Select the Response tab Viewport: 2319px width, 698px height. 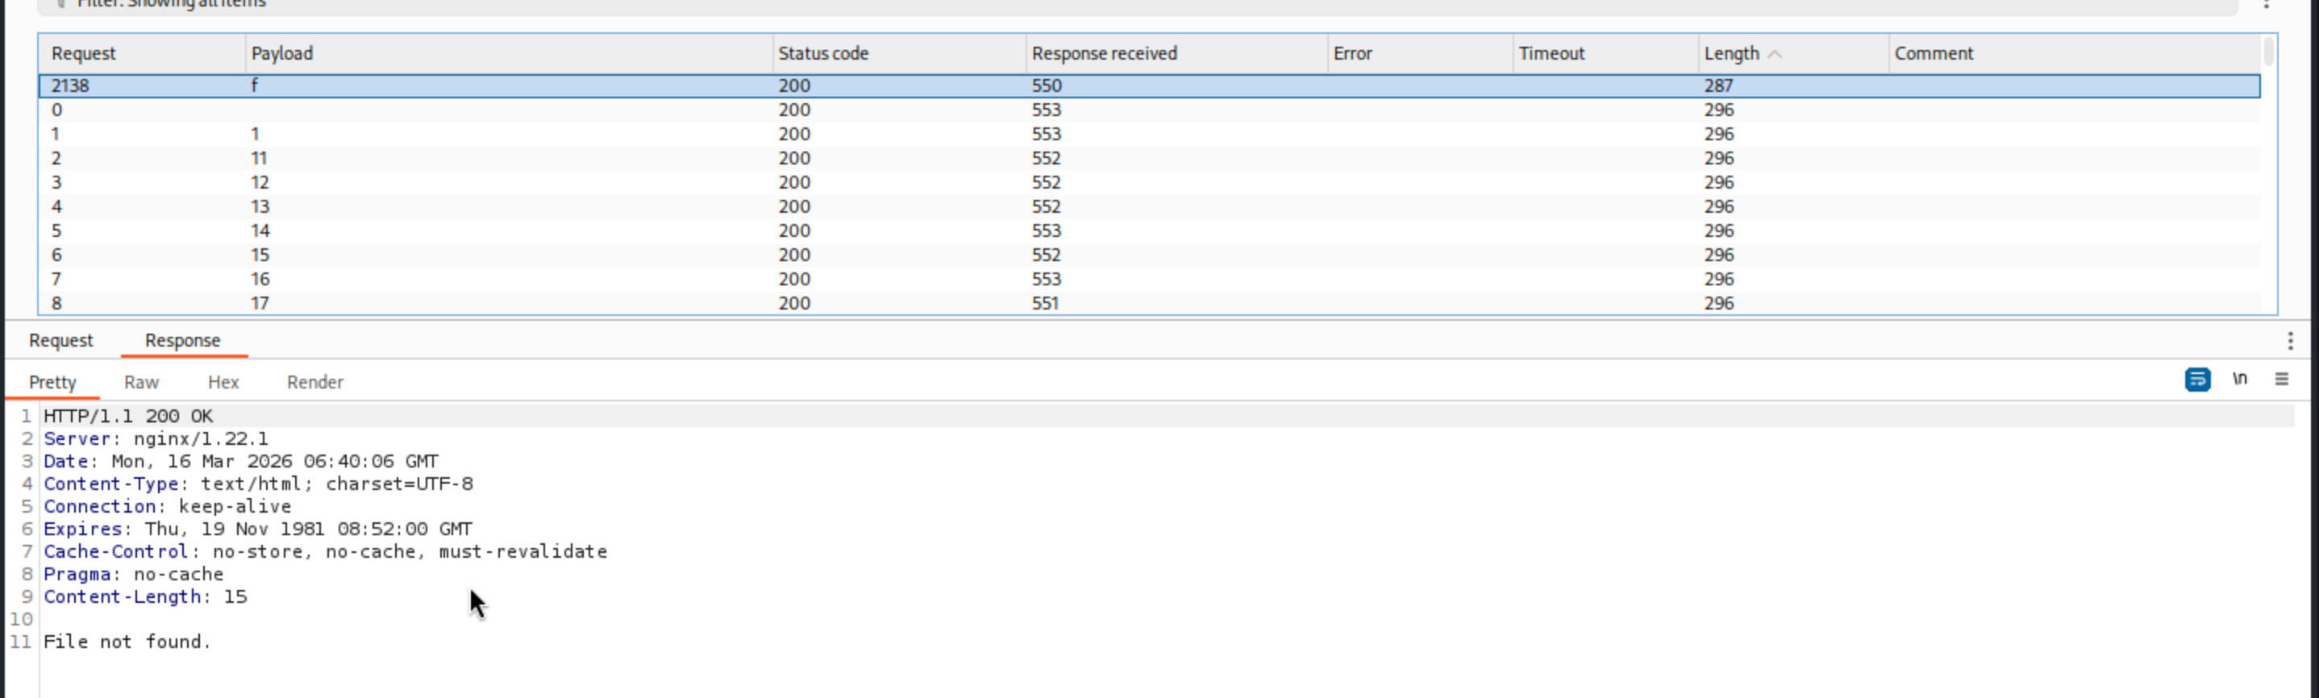click(183, 341)
